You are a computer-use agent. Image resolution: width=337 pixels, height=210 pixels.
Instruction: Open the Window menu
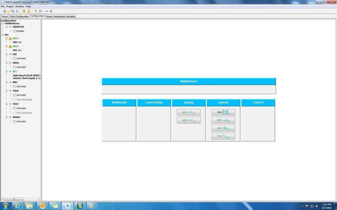20,6
